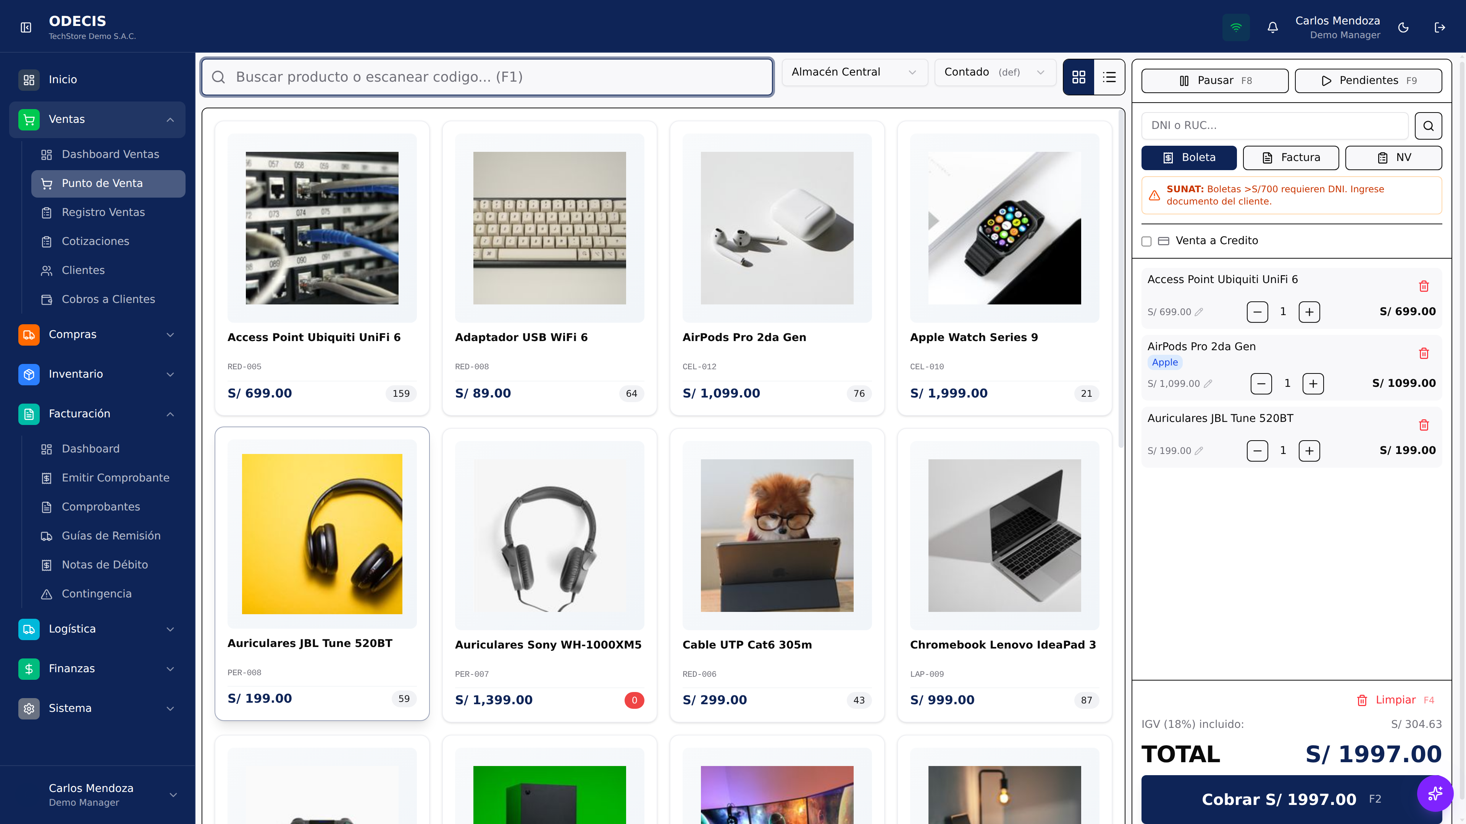The height and width of the screenshot is (824, 1466).
Task: Open Contado payment method dropdown
Action: (x=995, y=72)
